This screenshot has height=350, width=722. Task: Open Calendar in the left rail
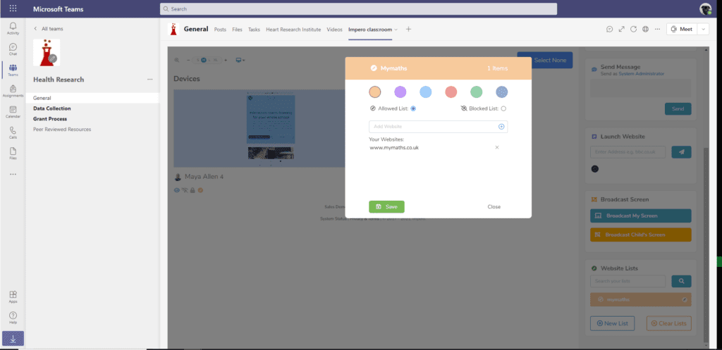coord(13,112)
